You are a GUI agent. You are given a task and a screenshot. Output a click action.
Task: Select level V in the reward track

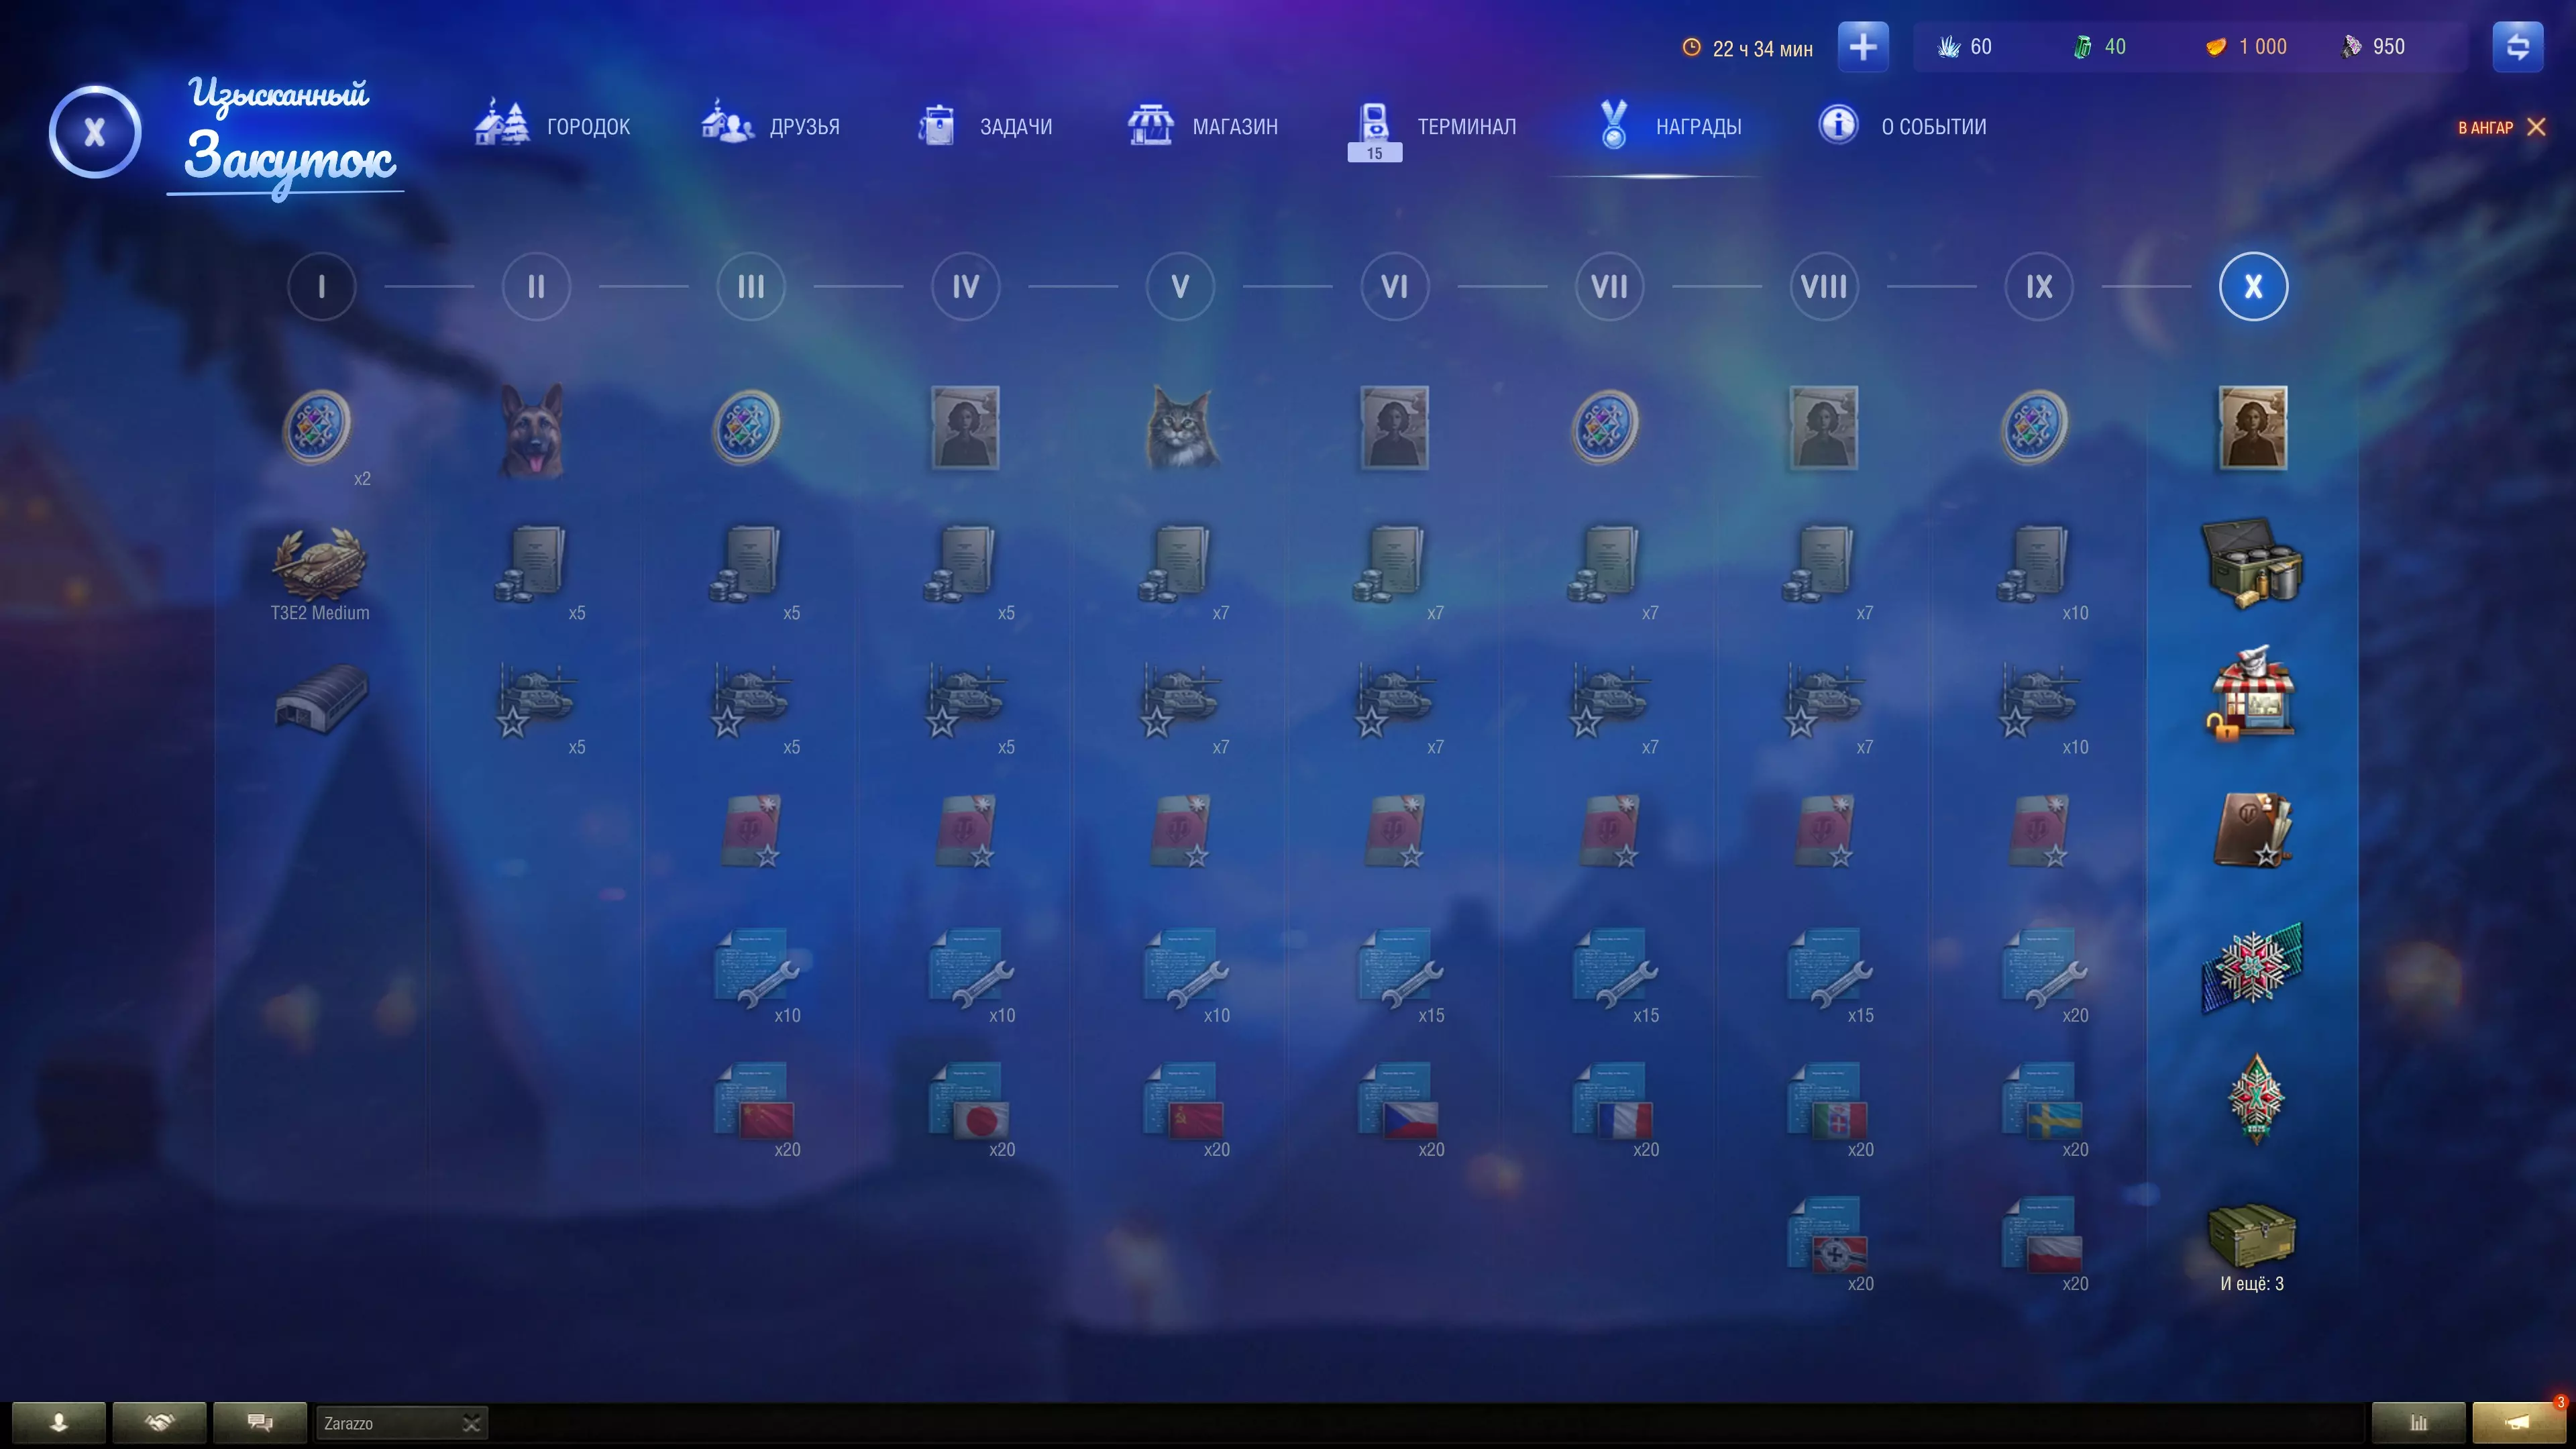click(1180, 287)
